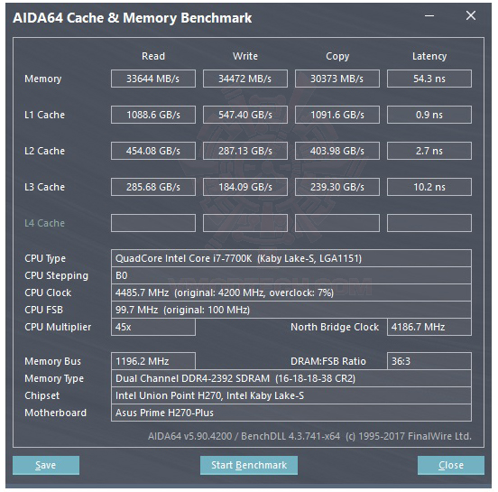Click the Save button
Screen dimensions: 498x492
46,465
